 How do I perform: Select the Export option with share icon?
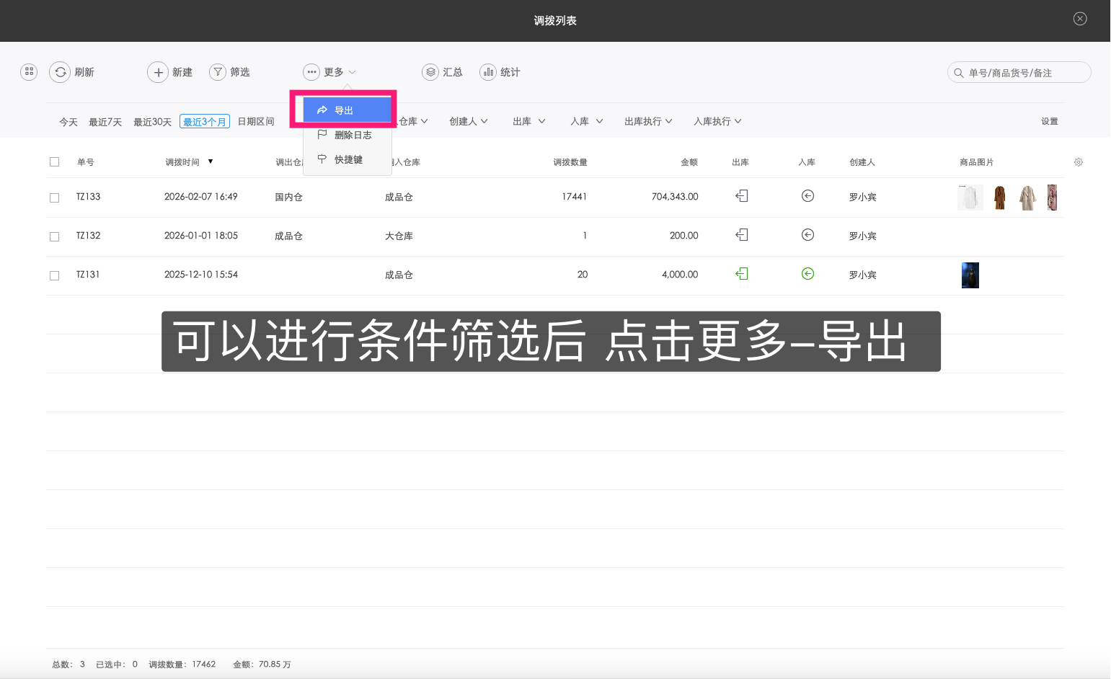pyautogui.click(x=345, y=109)
